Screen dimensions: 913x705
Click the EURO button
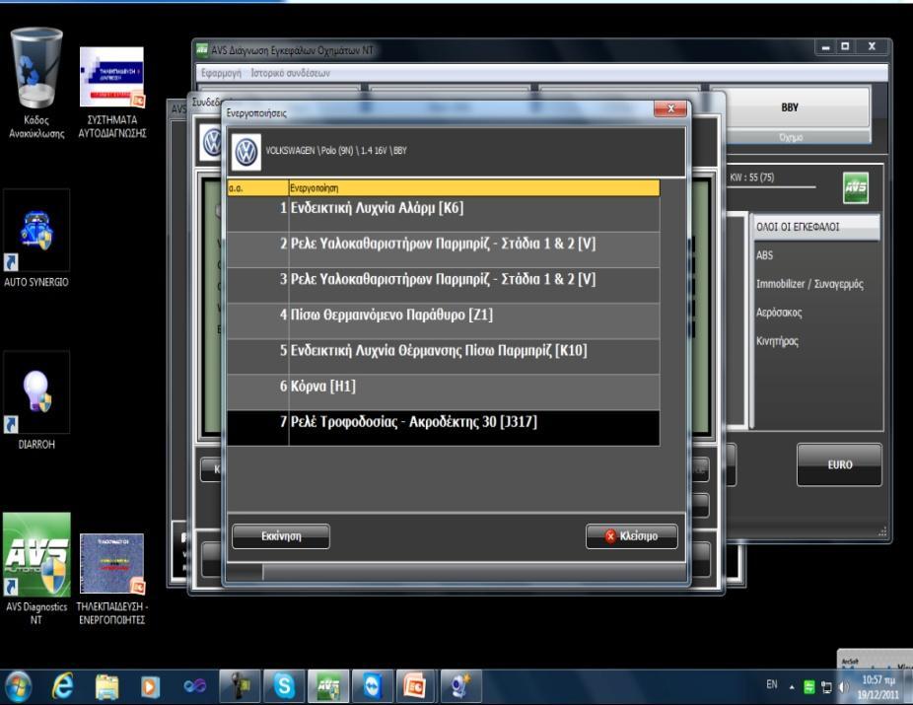839,464
